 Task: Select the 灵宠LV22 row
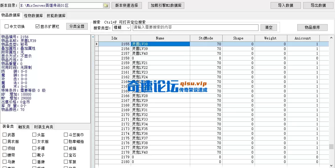point(160,67)
